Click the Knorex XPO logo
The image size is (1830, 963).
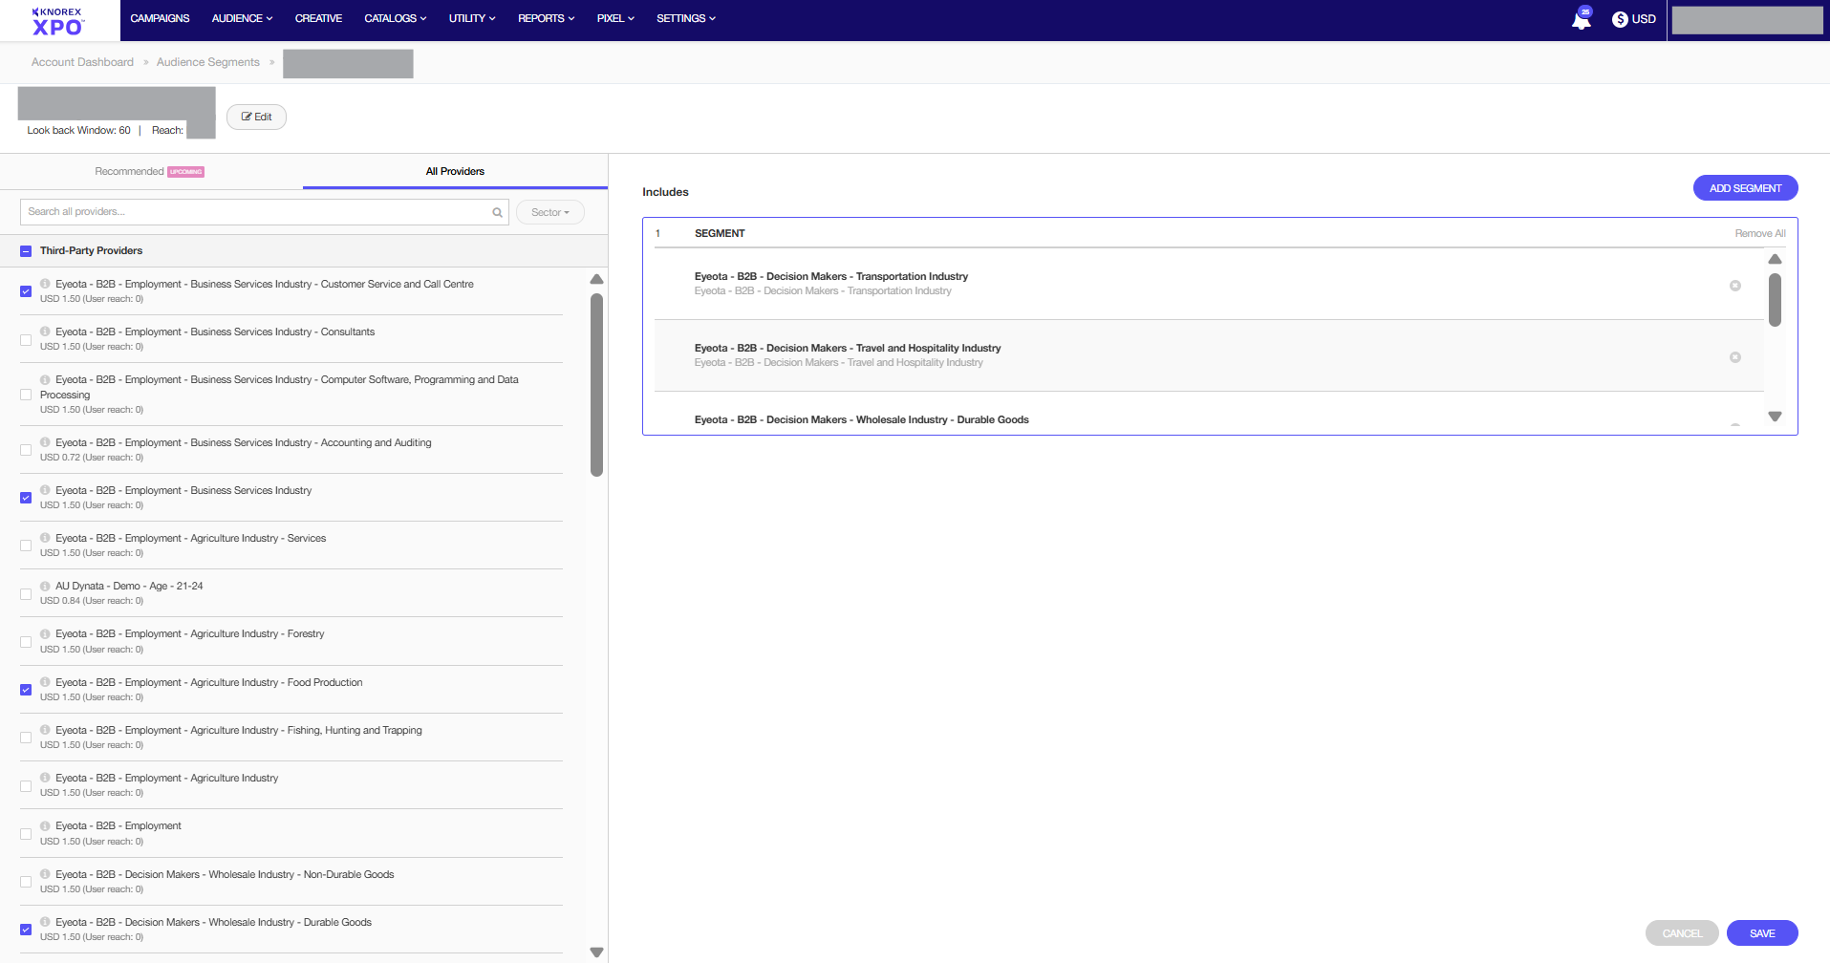(58, 21)
